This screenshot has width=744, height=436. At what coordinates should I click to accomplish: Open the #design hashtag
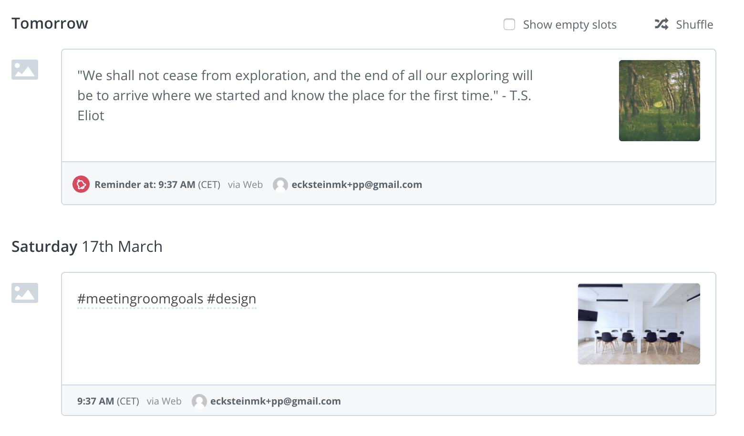pos(232,299)
